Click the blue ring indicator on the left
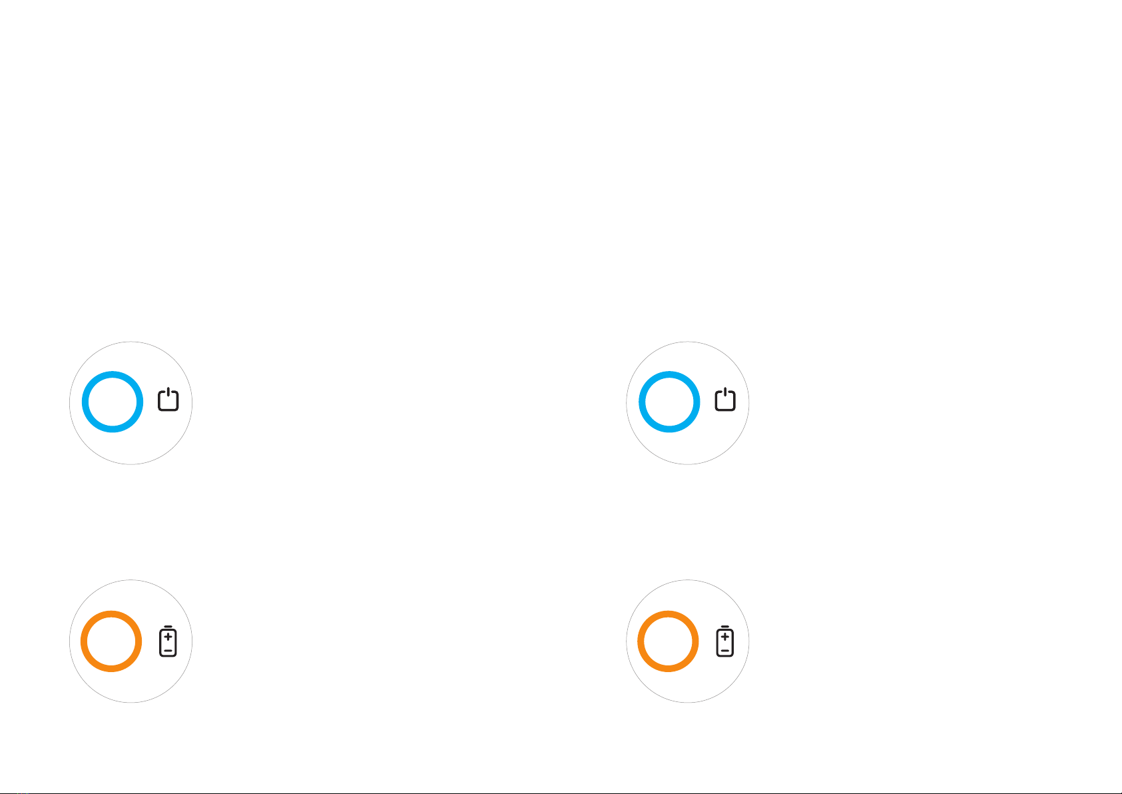Screen dimensions: 1122x794 click(113, 402)
